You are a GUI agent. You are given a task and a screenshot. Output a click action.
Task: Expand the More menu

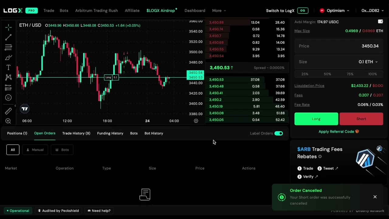pos(219,11)
